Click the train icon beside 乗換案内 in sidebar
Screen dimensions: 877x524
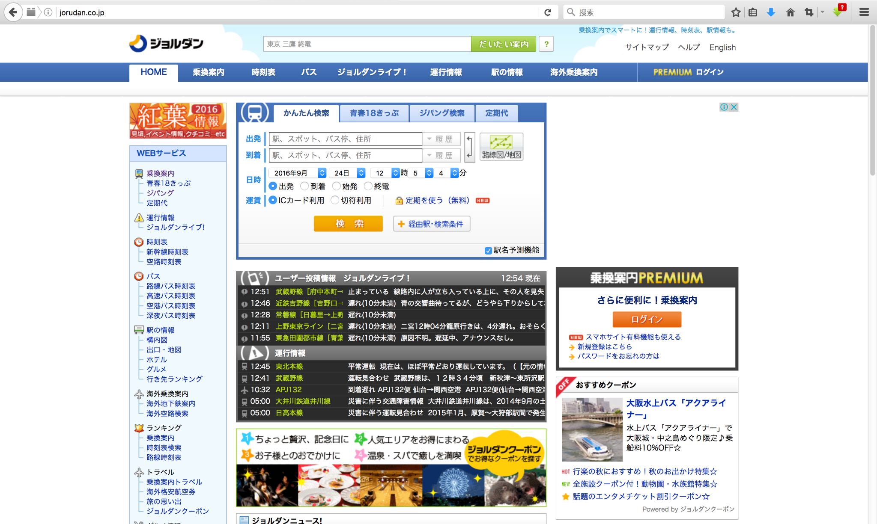click(x=139, y=173)
